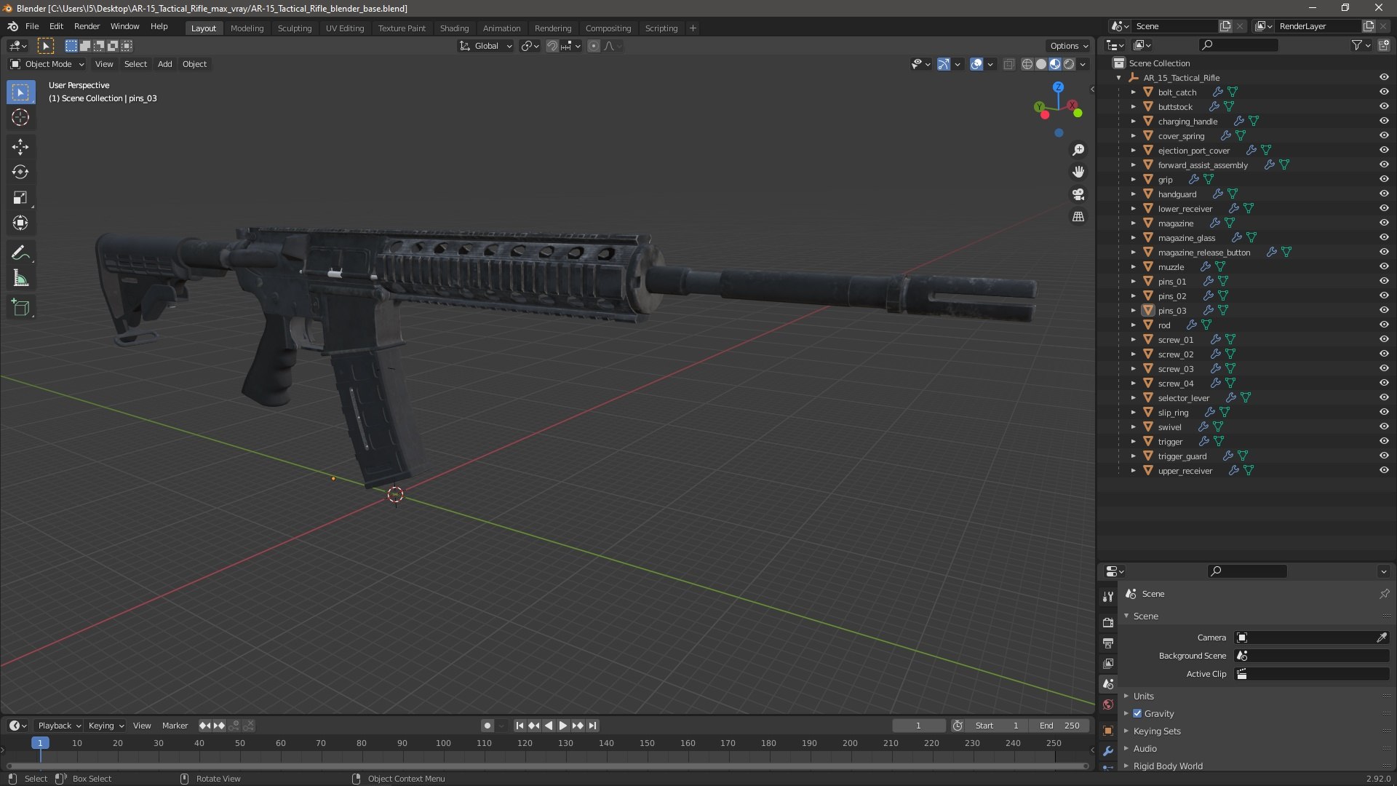The image size is (1397, 786).
Task: Open the Global transform orientation dropdown
Action: click(x=486, y=46)
